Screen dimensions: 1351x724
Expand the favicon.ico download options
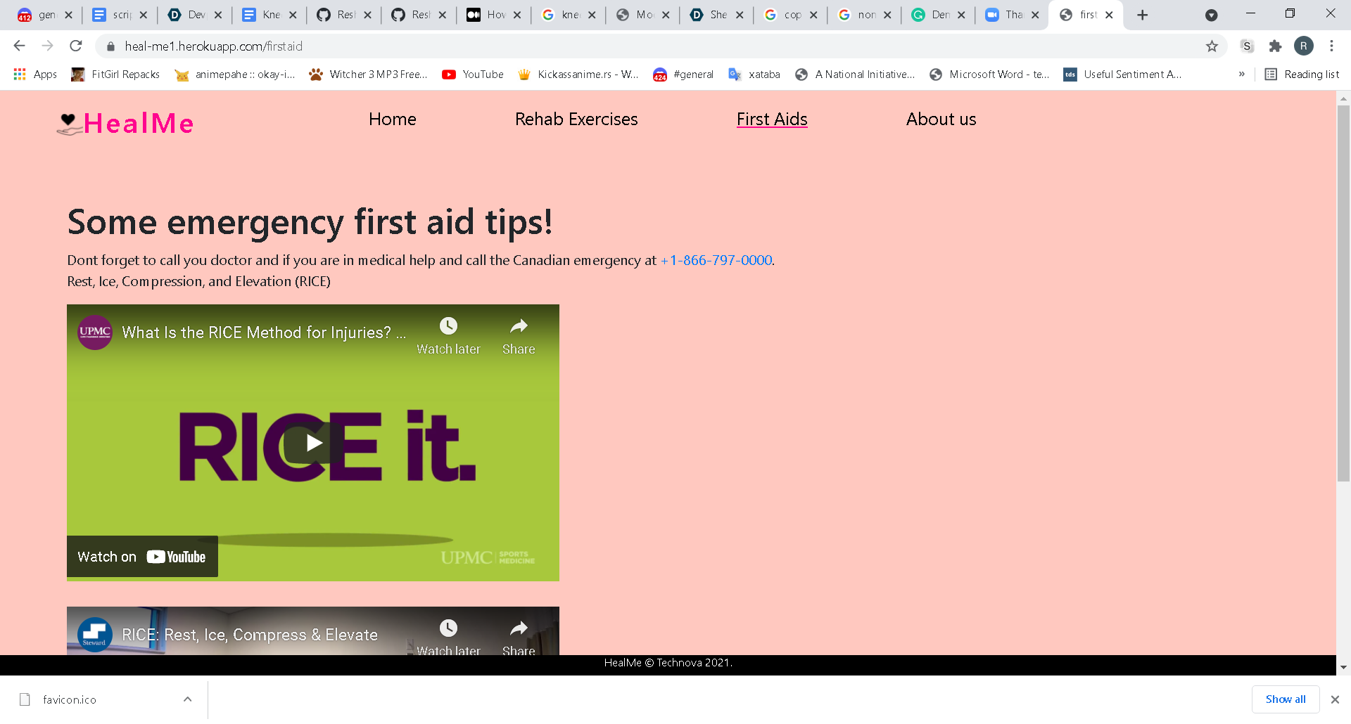click(188, 699)
